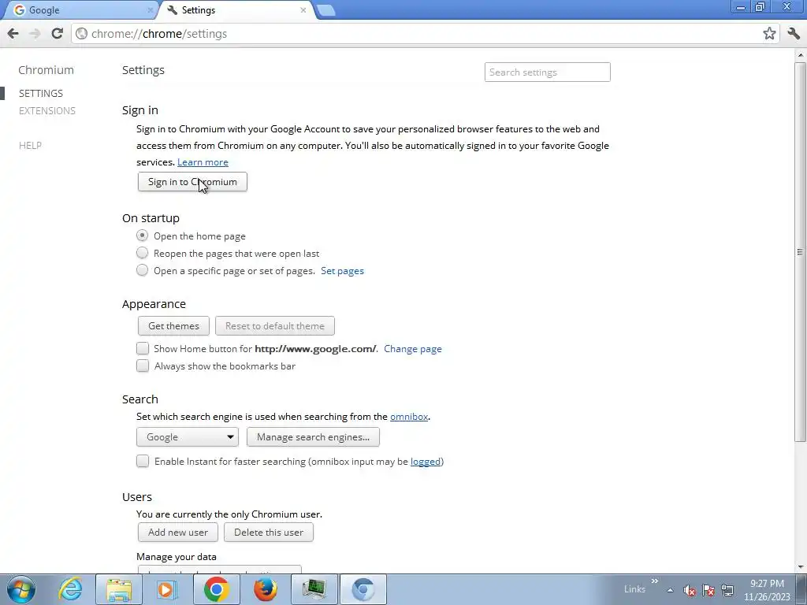Launch Internet Explorer from the taskbar

pos(70,589)
